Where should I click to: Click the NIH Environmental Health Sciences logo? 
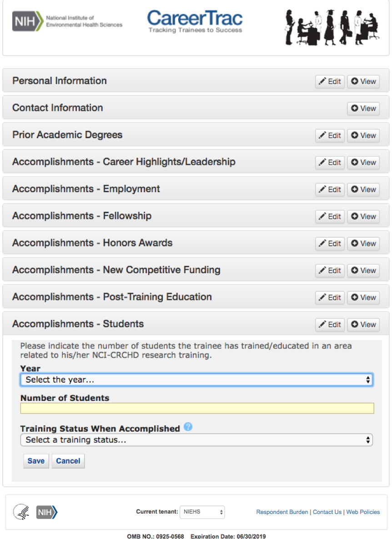(x=67, y=22)
